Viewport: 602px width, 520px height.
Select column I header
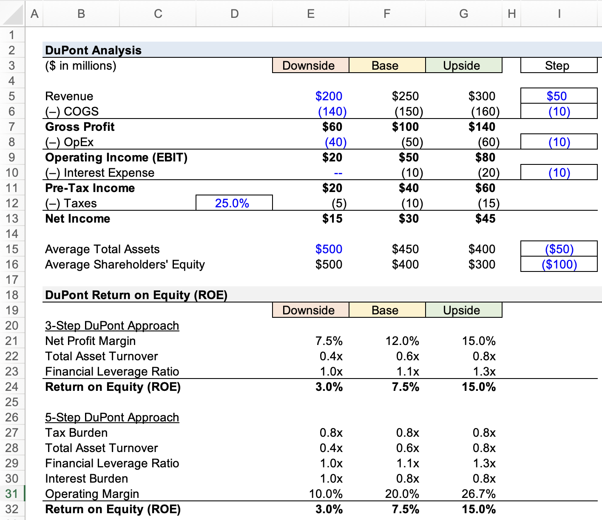(x=559, y=14)
